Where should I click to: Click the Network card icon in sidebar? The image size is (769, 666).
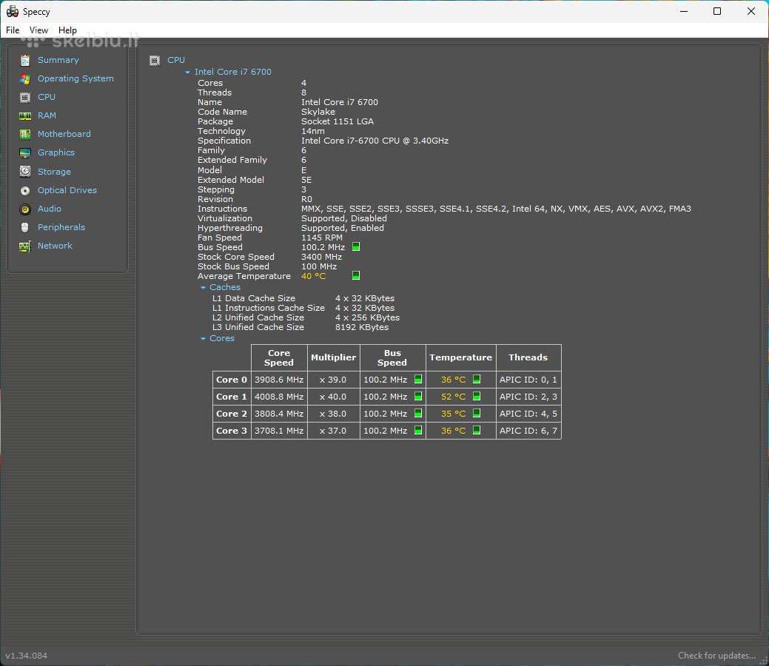coord(25,246)
